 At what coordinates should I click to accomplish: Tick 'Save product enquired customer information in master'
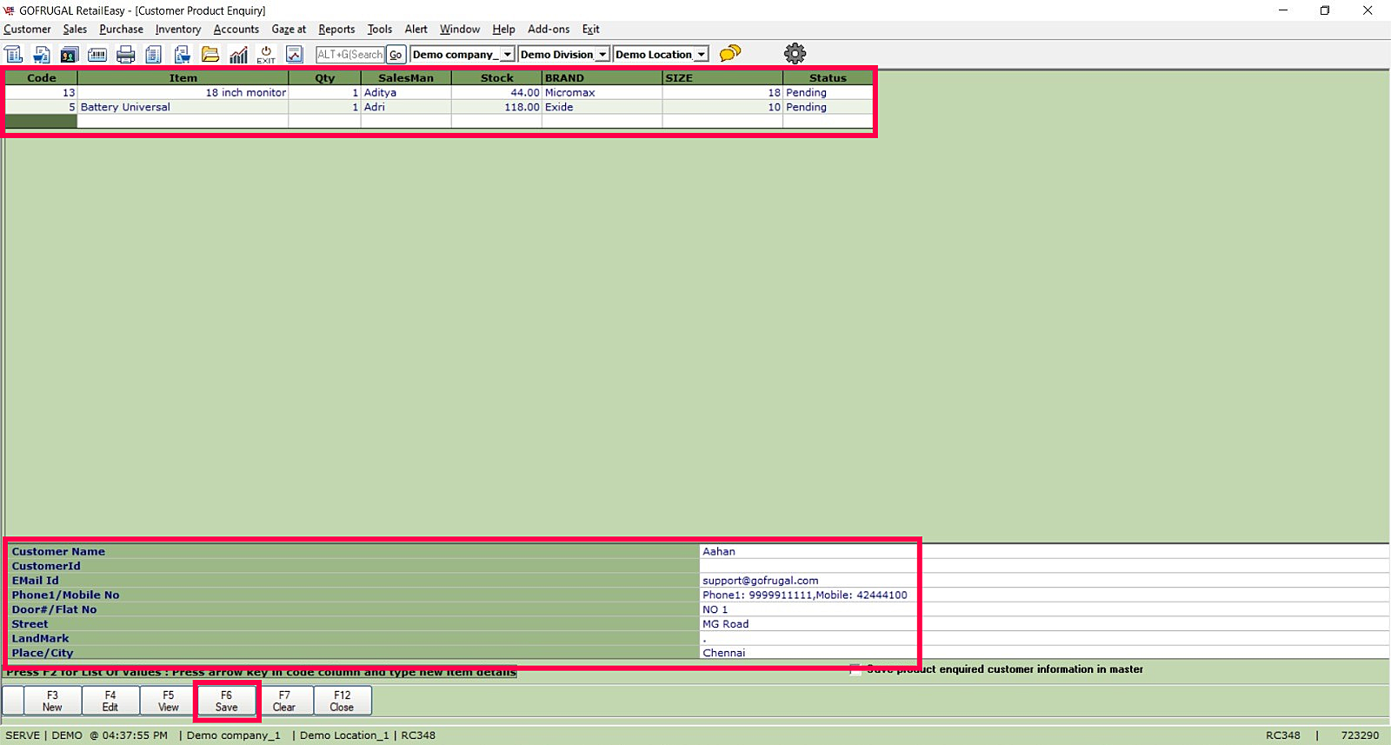point(855,669)
